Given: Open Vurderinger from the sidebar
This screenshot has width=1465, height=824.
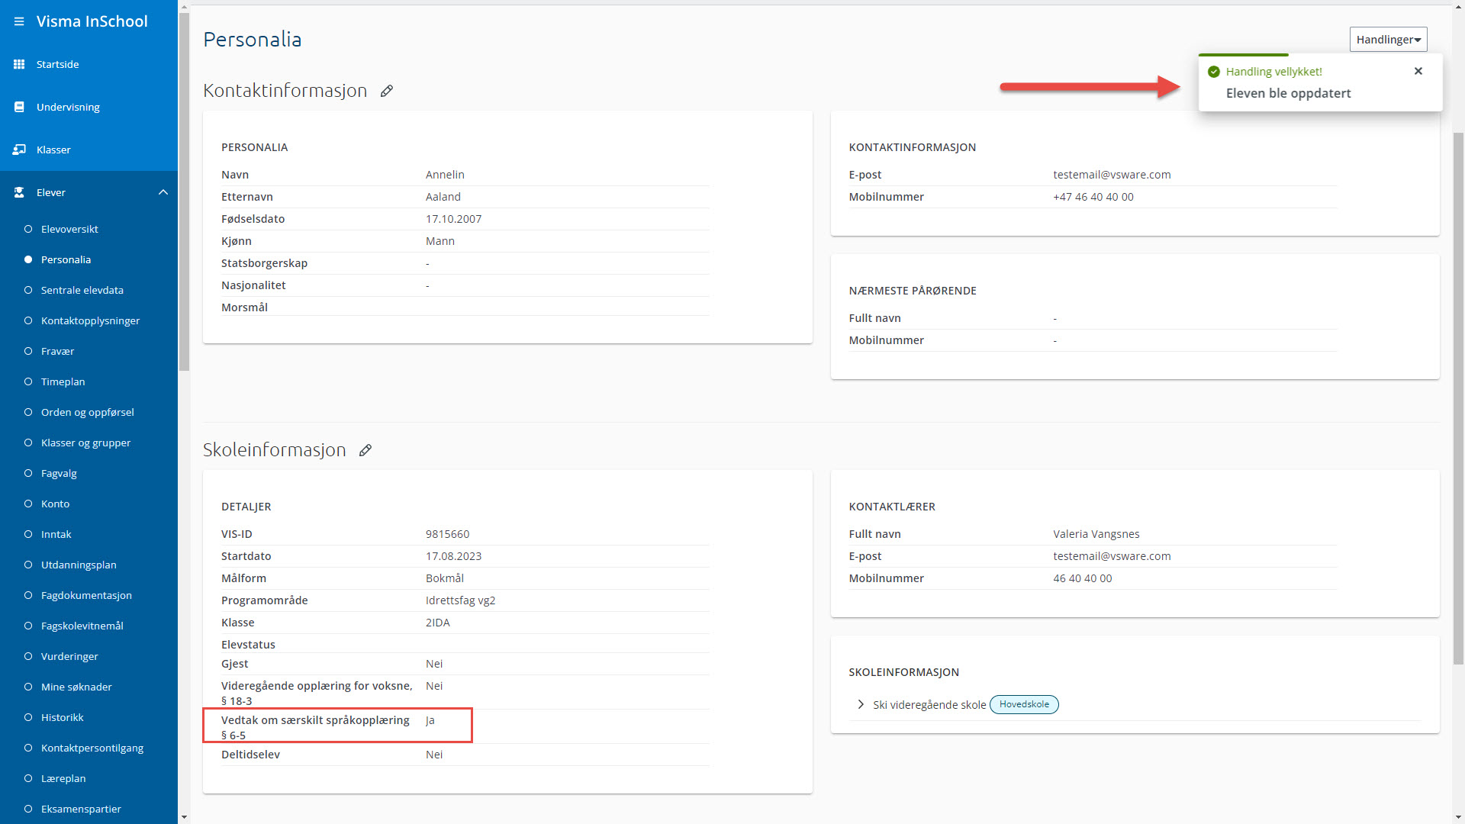Looking at the screenshot, I should coord(69,656).
